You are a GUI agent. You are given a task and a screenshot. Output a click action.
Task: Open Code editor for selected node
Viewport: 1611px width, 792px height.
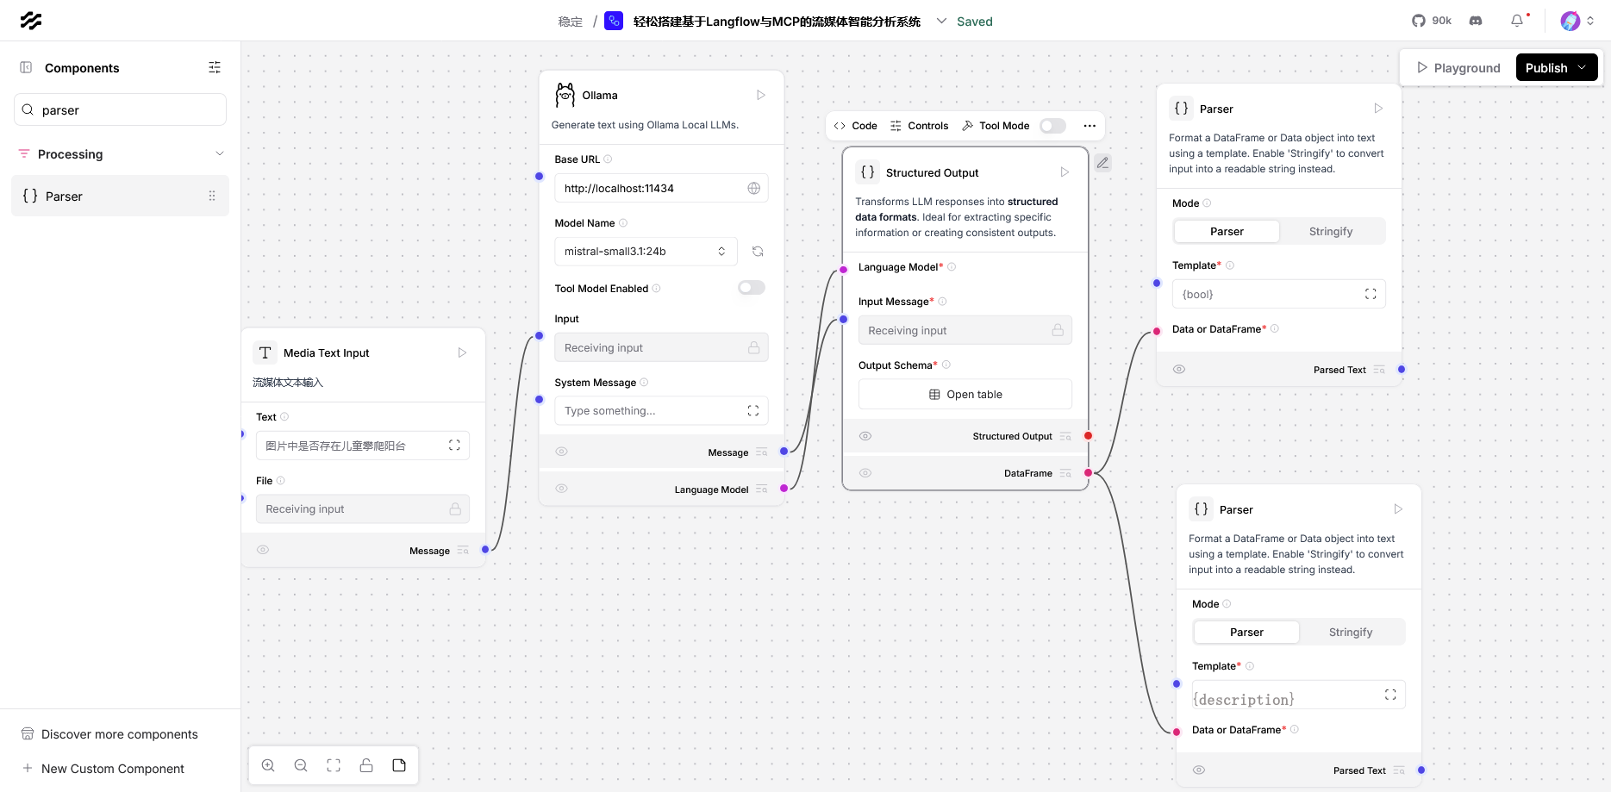(855, 126)
